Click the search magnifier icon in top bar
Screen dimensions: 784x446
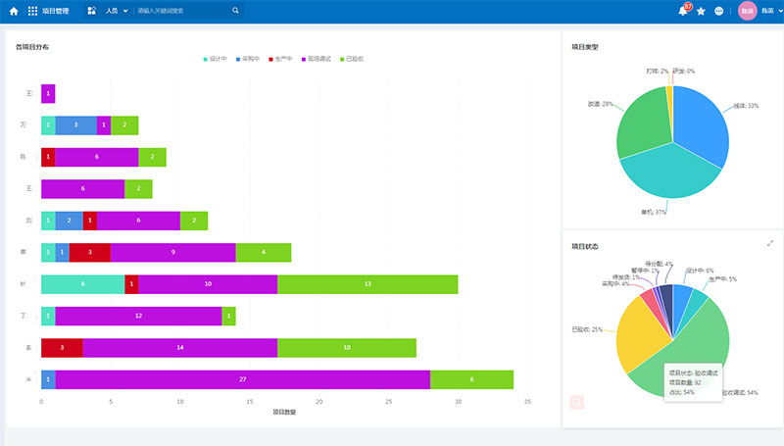pos(235,11)
